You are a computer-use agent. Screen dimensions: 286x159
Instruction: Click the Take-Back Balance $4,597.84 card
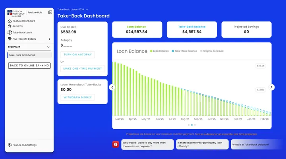tap(192, 29)
